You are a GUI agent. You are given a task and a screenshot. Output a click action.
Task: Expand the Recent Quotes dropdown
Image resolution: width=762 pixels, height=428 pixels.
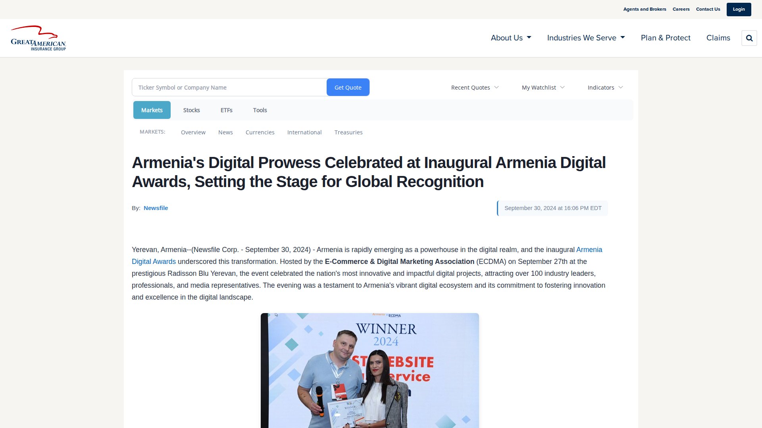475,88
